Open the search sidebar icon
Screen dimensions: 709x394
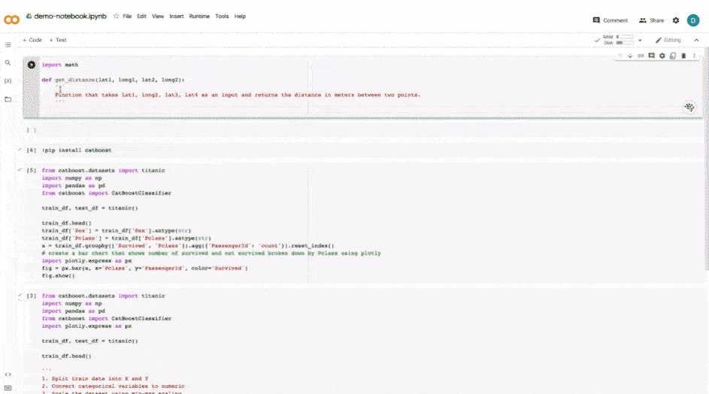(8, 63)
